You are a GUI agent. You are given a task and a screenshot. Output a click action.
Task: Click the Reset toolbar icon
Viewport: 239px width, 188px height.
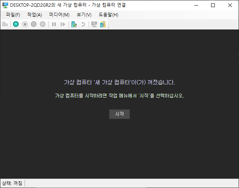tap(63, 24)
